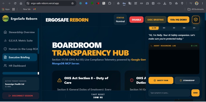
Task: Click the Google Gemini highlighted link text
Action: click(139, 60)
